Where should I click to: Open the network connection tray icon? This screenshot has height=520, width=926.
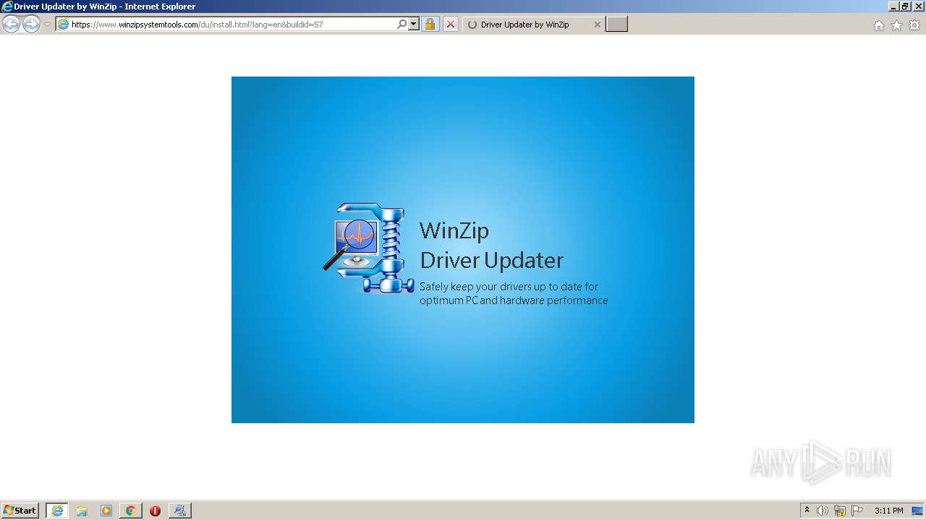840,511
